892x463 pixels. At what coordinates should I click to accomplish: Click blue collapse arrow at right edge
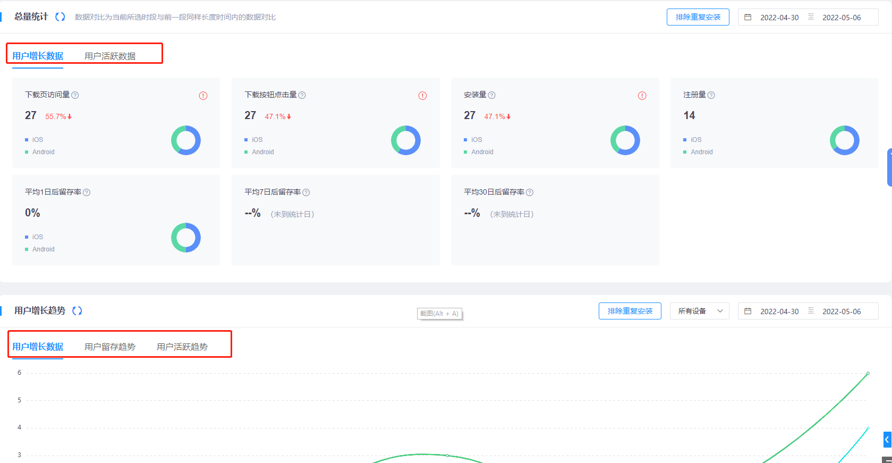(887, 440)
